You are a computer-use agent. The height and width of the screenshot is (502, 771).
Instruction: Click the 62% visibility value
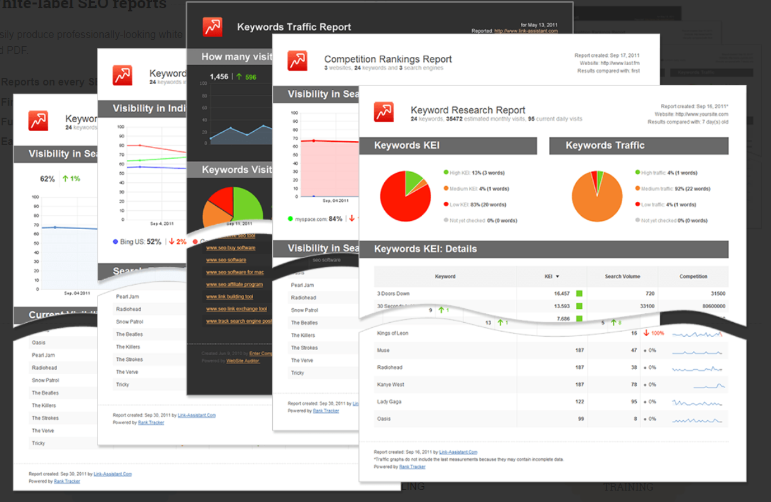(47, 179)
